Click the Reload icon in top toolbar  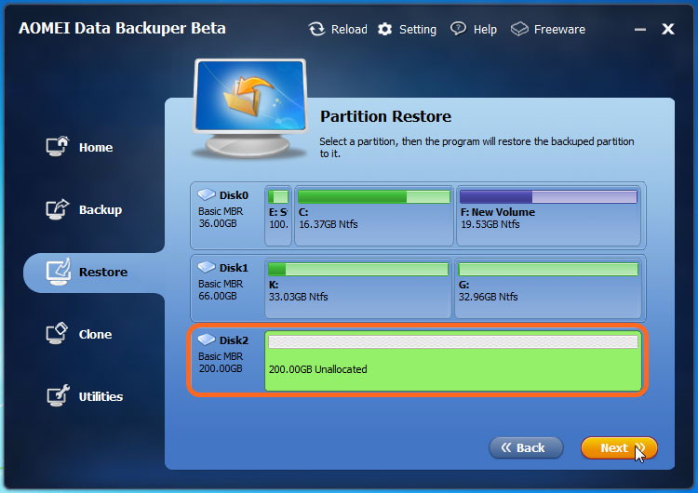[316, 30]
